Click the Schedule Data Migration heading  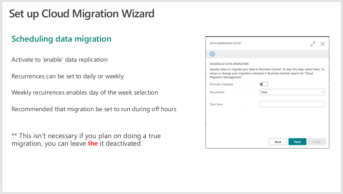coord(229,64)
